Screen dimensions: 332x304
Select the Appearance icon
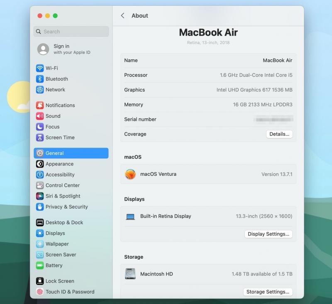click(40, 164)
